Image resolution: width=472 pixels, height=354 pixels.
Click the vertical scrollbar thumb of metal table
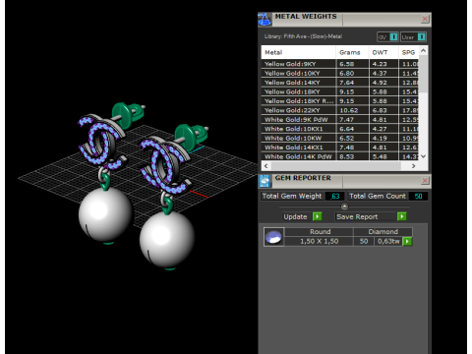click(423, 74)
